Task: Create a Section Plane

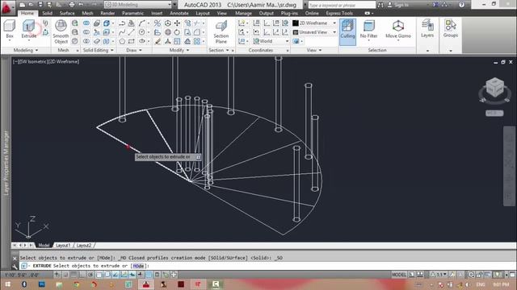Action: [x=221, y=32]
